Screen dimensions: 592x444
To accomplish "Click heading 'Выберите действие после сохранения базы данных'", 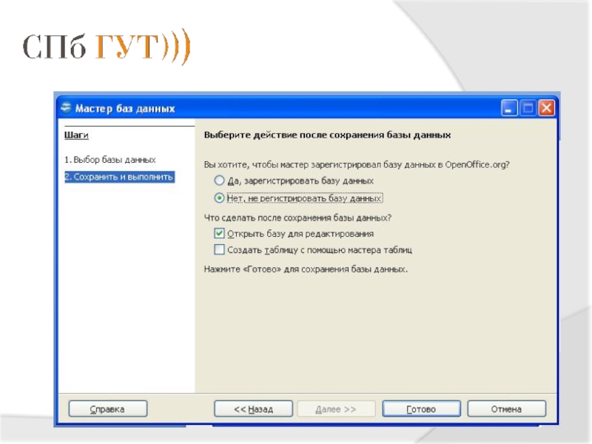I will tap(327, 135).
